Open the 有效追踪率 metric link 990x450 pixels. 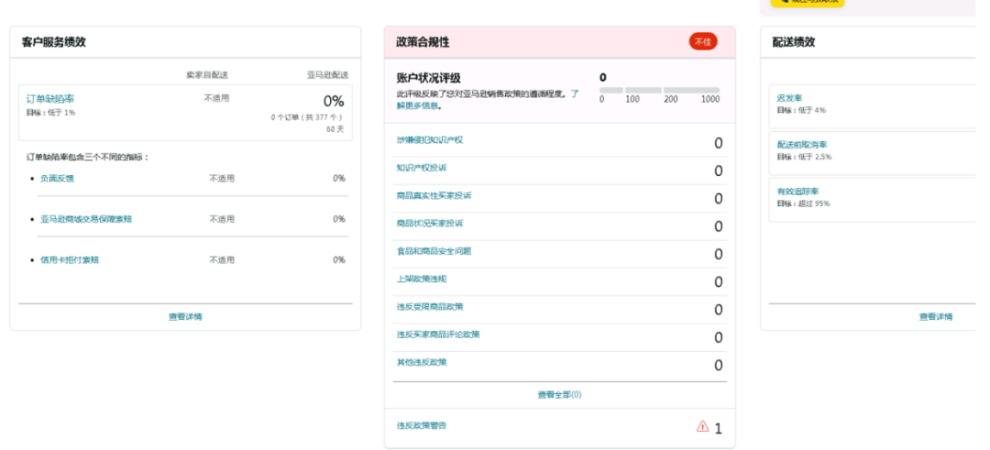(x=797, y=192)
